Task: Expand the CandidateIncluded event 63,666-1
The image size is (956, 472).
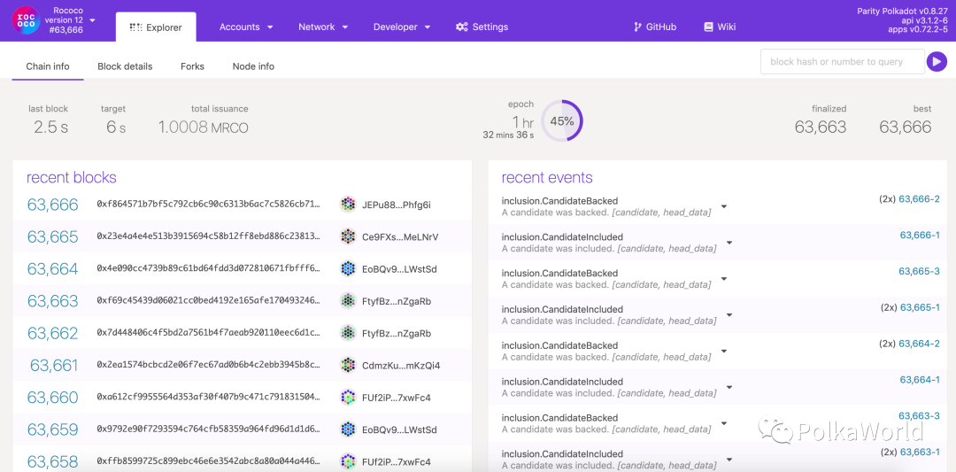Action: [729, 243]
